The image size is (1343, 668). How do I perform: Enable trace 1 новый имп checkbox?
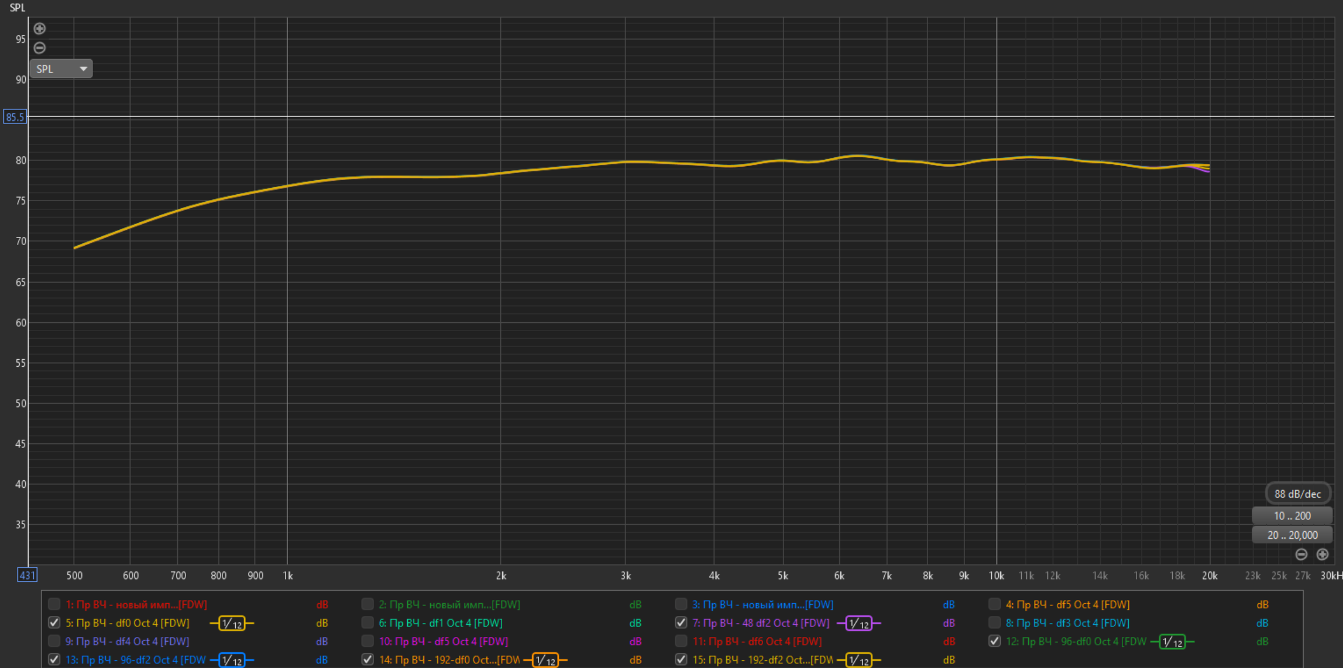point(54,604)
